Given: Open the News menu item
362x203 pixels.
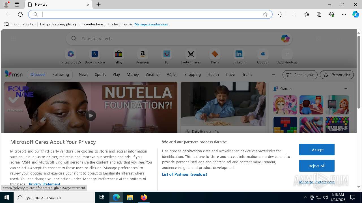Looking at the screenshot, I should point(83,74).
